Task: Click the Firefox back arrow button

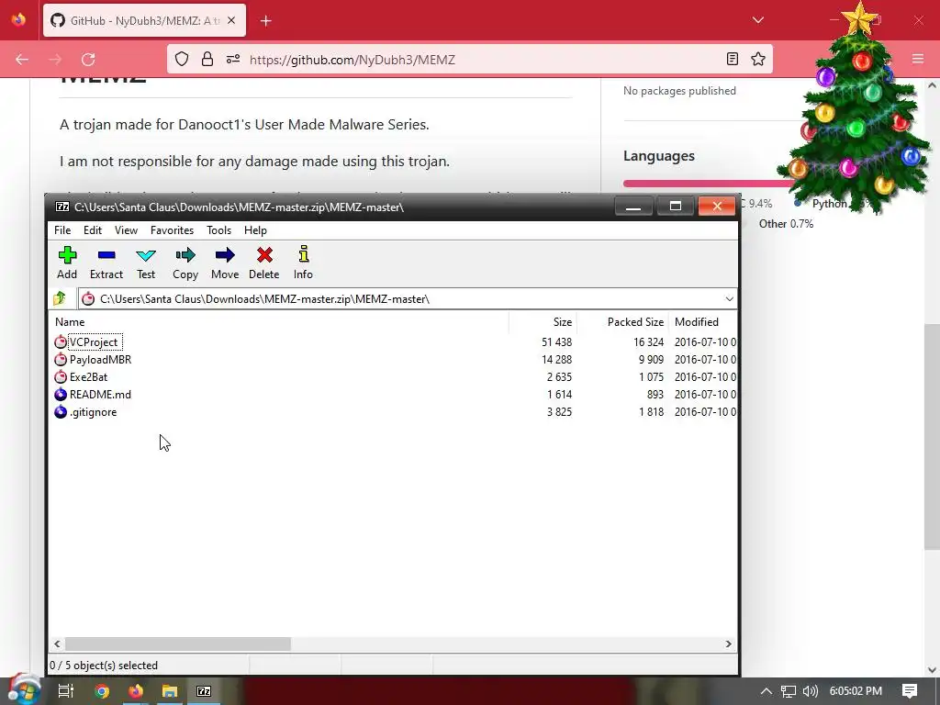Action: coord(22,60)
